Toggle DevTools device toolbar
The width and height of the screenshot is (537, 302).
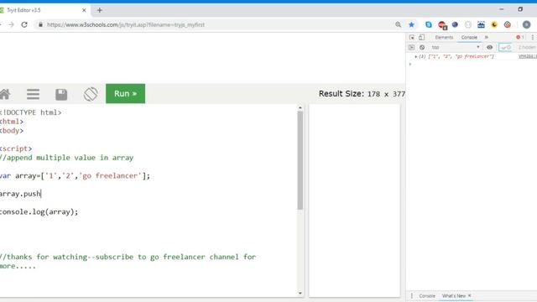click(x=421, y=37)
